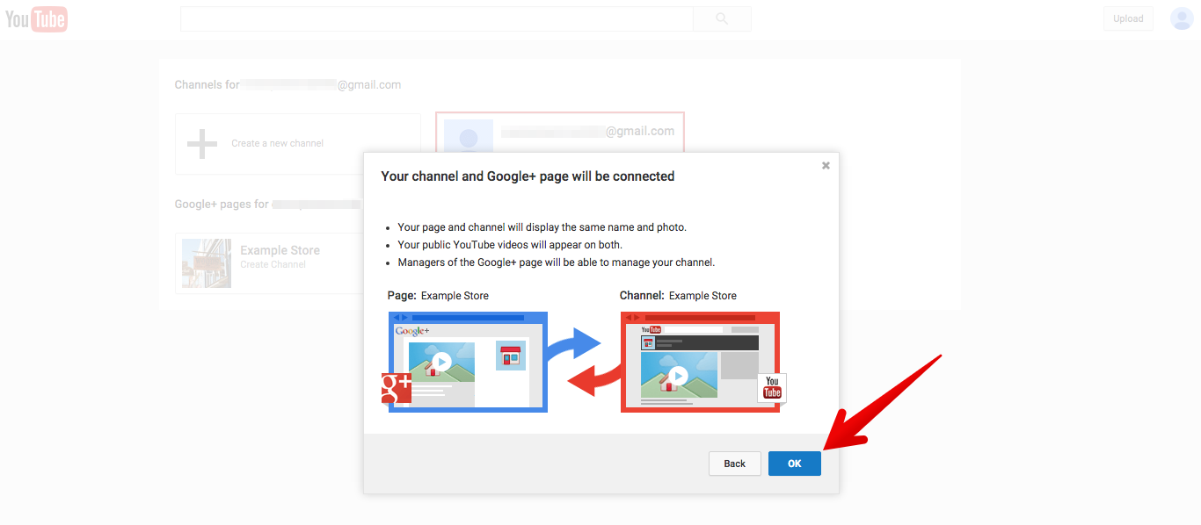
Task: Click the blue arrow pointing toward the channel
Action: (574, 344)
